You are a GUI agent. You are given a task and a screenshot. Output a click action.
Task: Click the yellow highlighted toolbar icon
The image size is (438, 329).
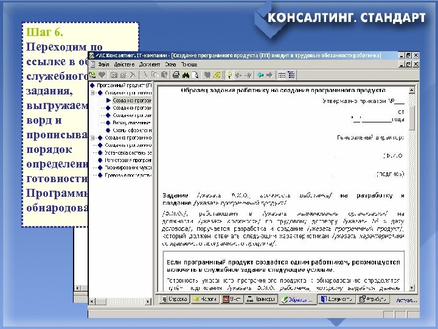tap(217, 75)
